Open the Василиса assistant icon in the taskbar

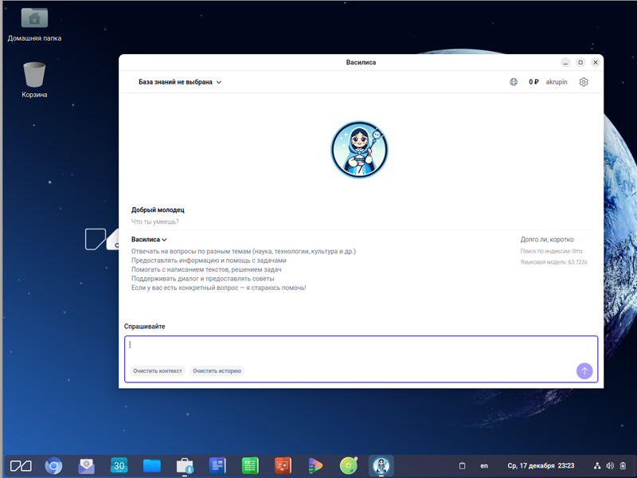point(380,465)
